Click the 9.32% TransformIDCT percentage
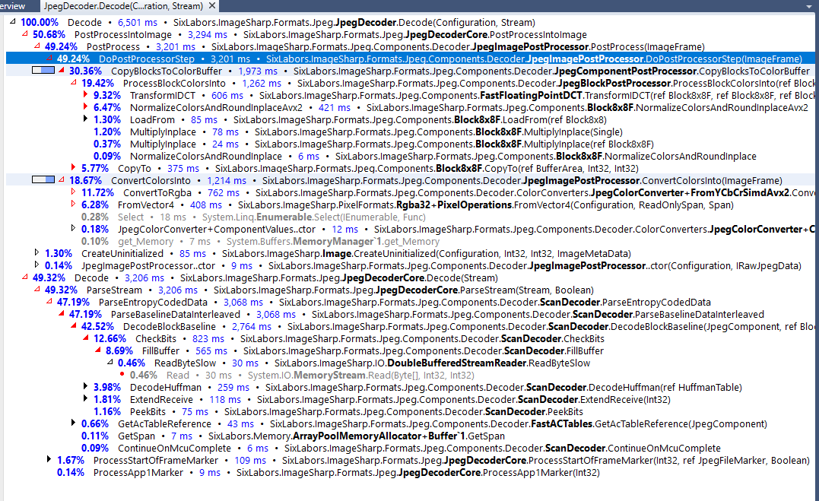This screenshot has width=819, height=501. pos(107,96)
